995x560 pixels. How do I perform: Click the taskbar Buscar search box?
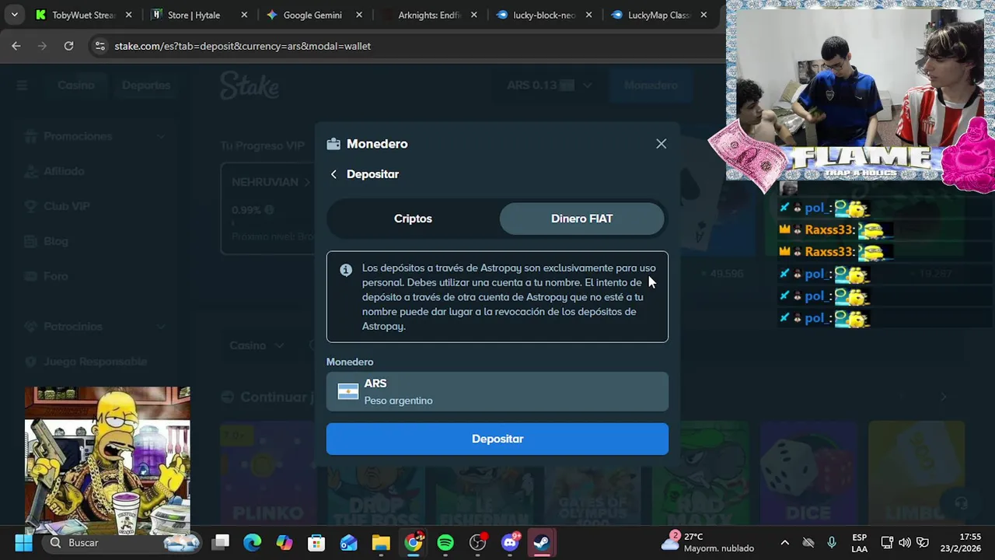pos(123,543)
